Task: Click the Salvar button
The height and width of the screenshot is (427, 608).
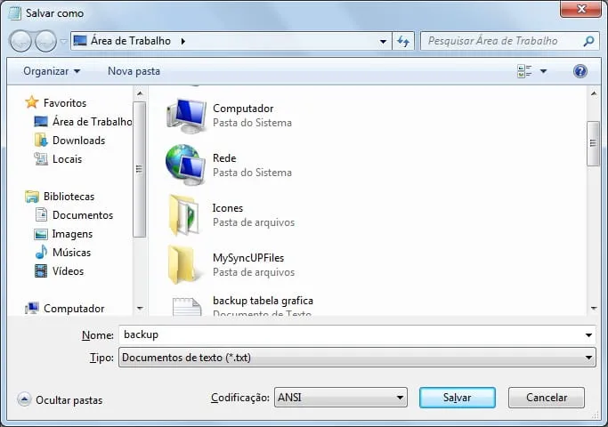Action: 458,398
